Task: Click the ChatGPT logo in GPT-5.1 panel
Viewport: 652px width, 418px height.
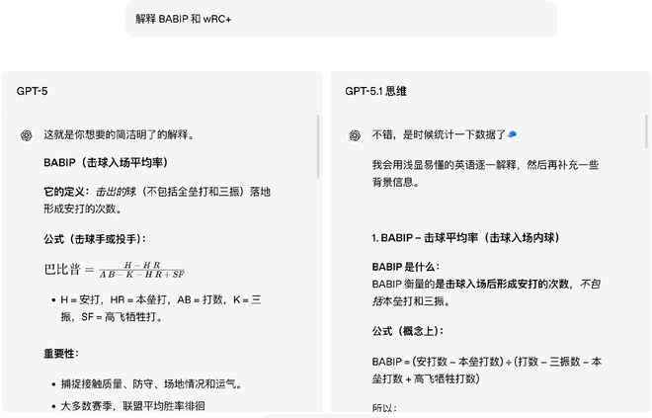Action: tap(354, 134)
